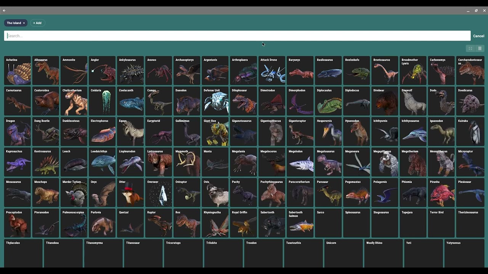Pick the Cnidaria jellyfish tile

(102, 101)
